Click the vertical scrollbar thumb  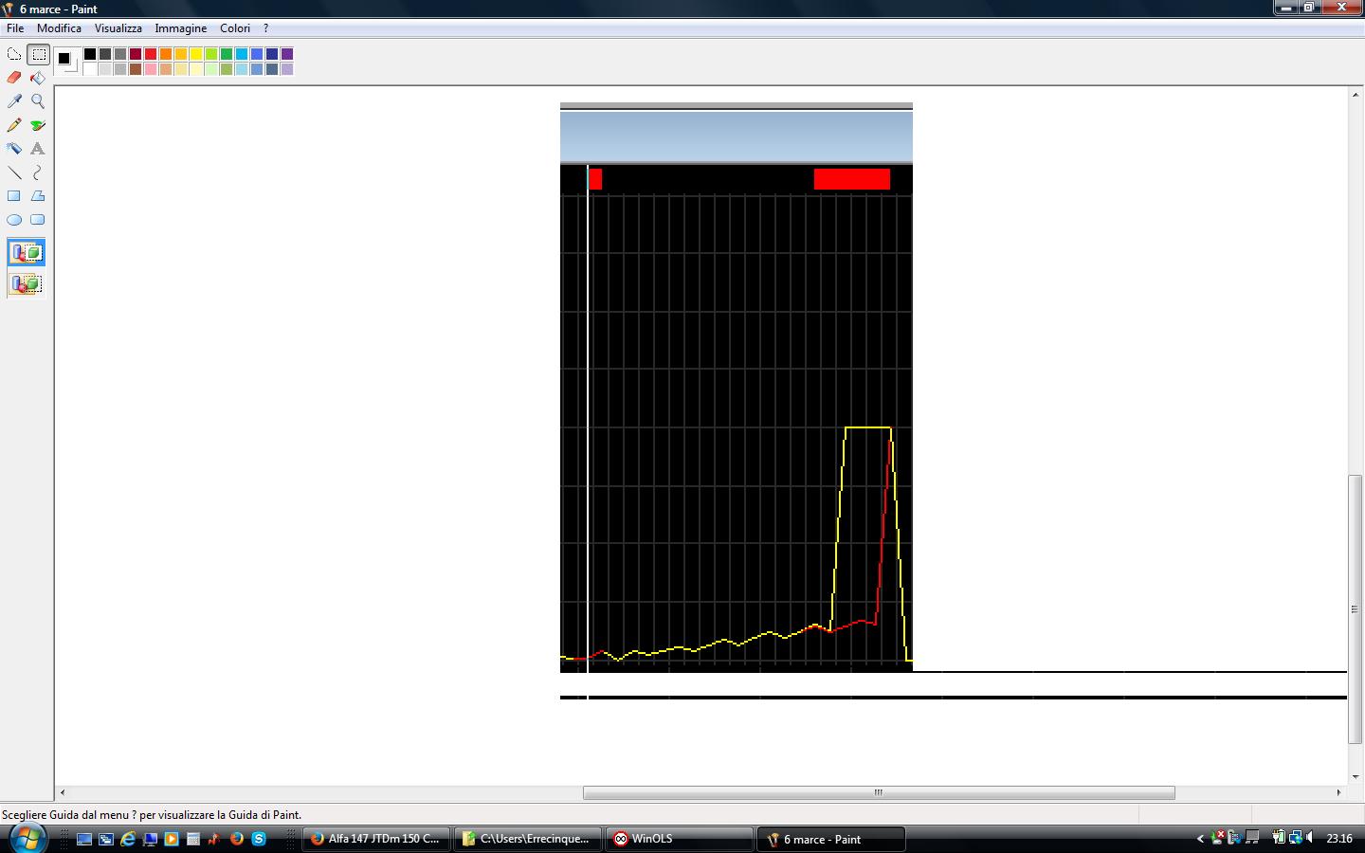click(x=1356, y=609)
